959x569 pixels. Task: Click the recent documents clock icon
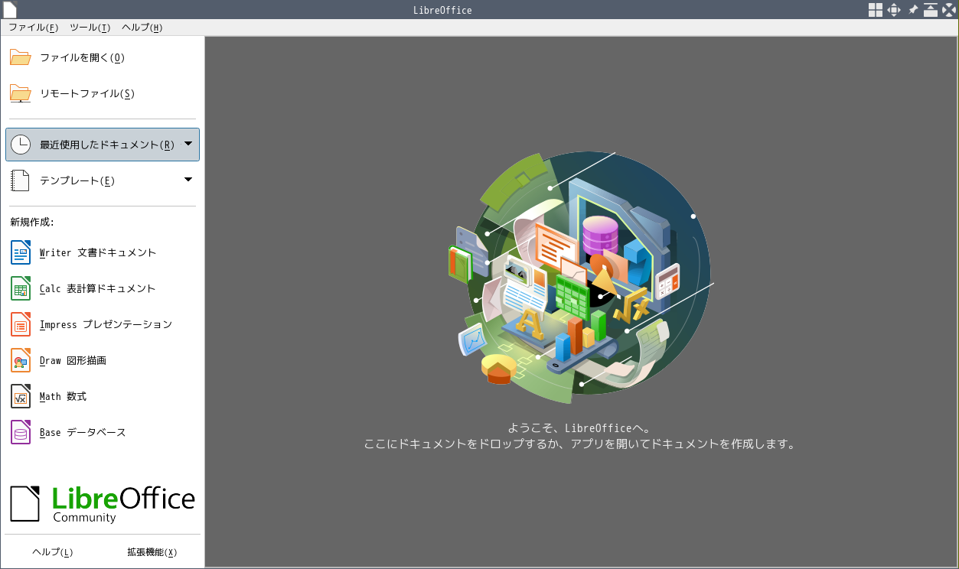click(21, 145)
